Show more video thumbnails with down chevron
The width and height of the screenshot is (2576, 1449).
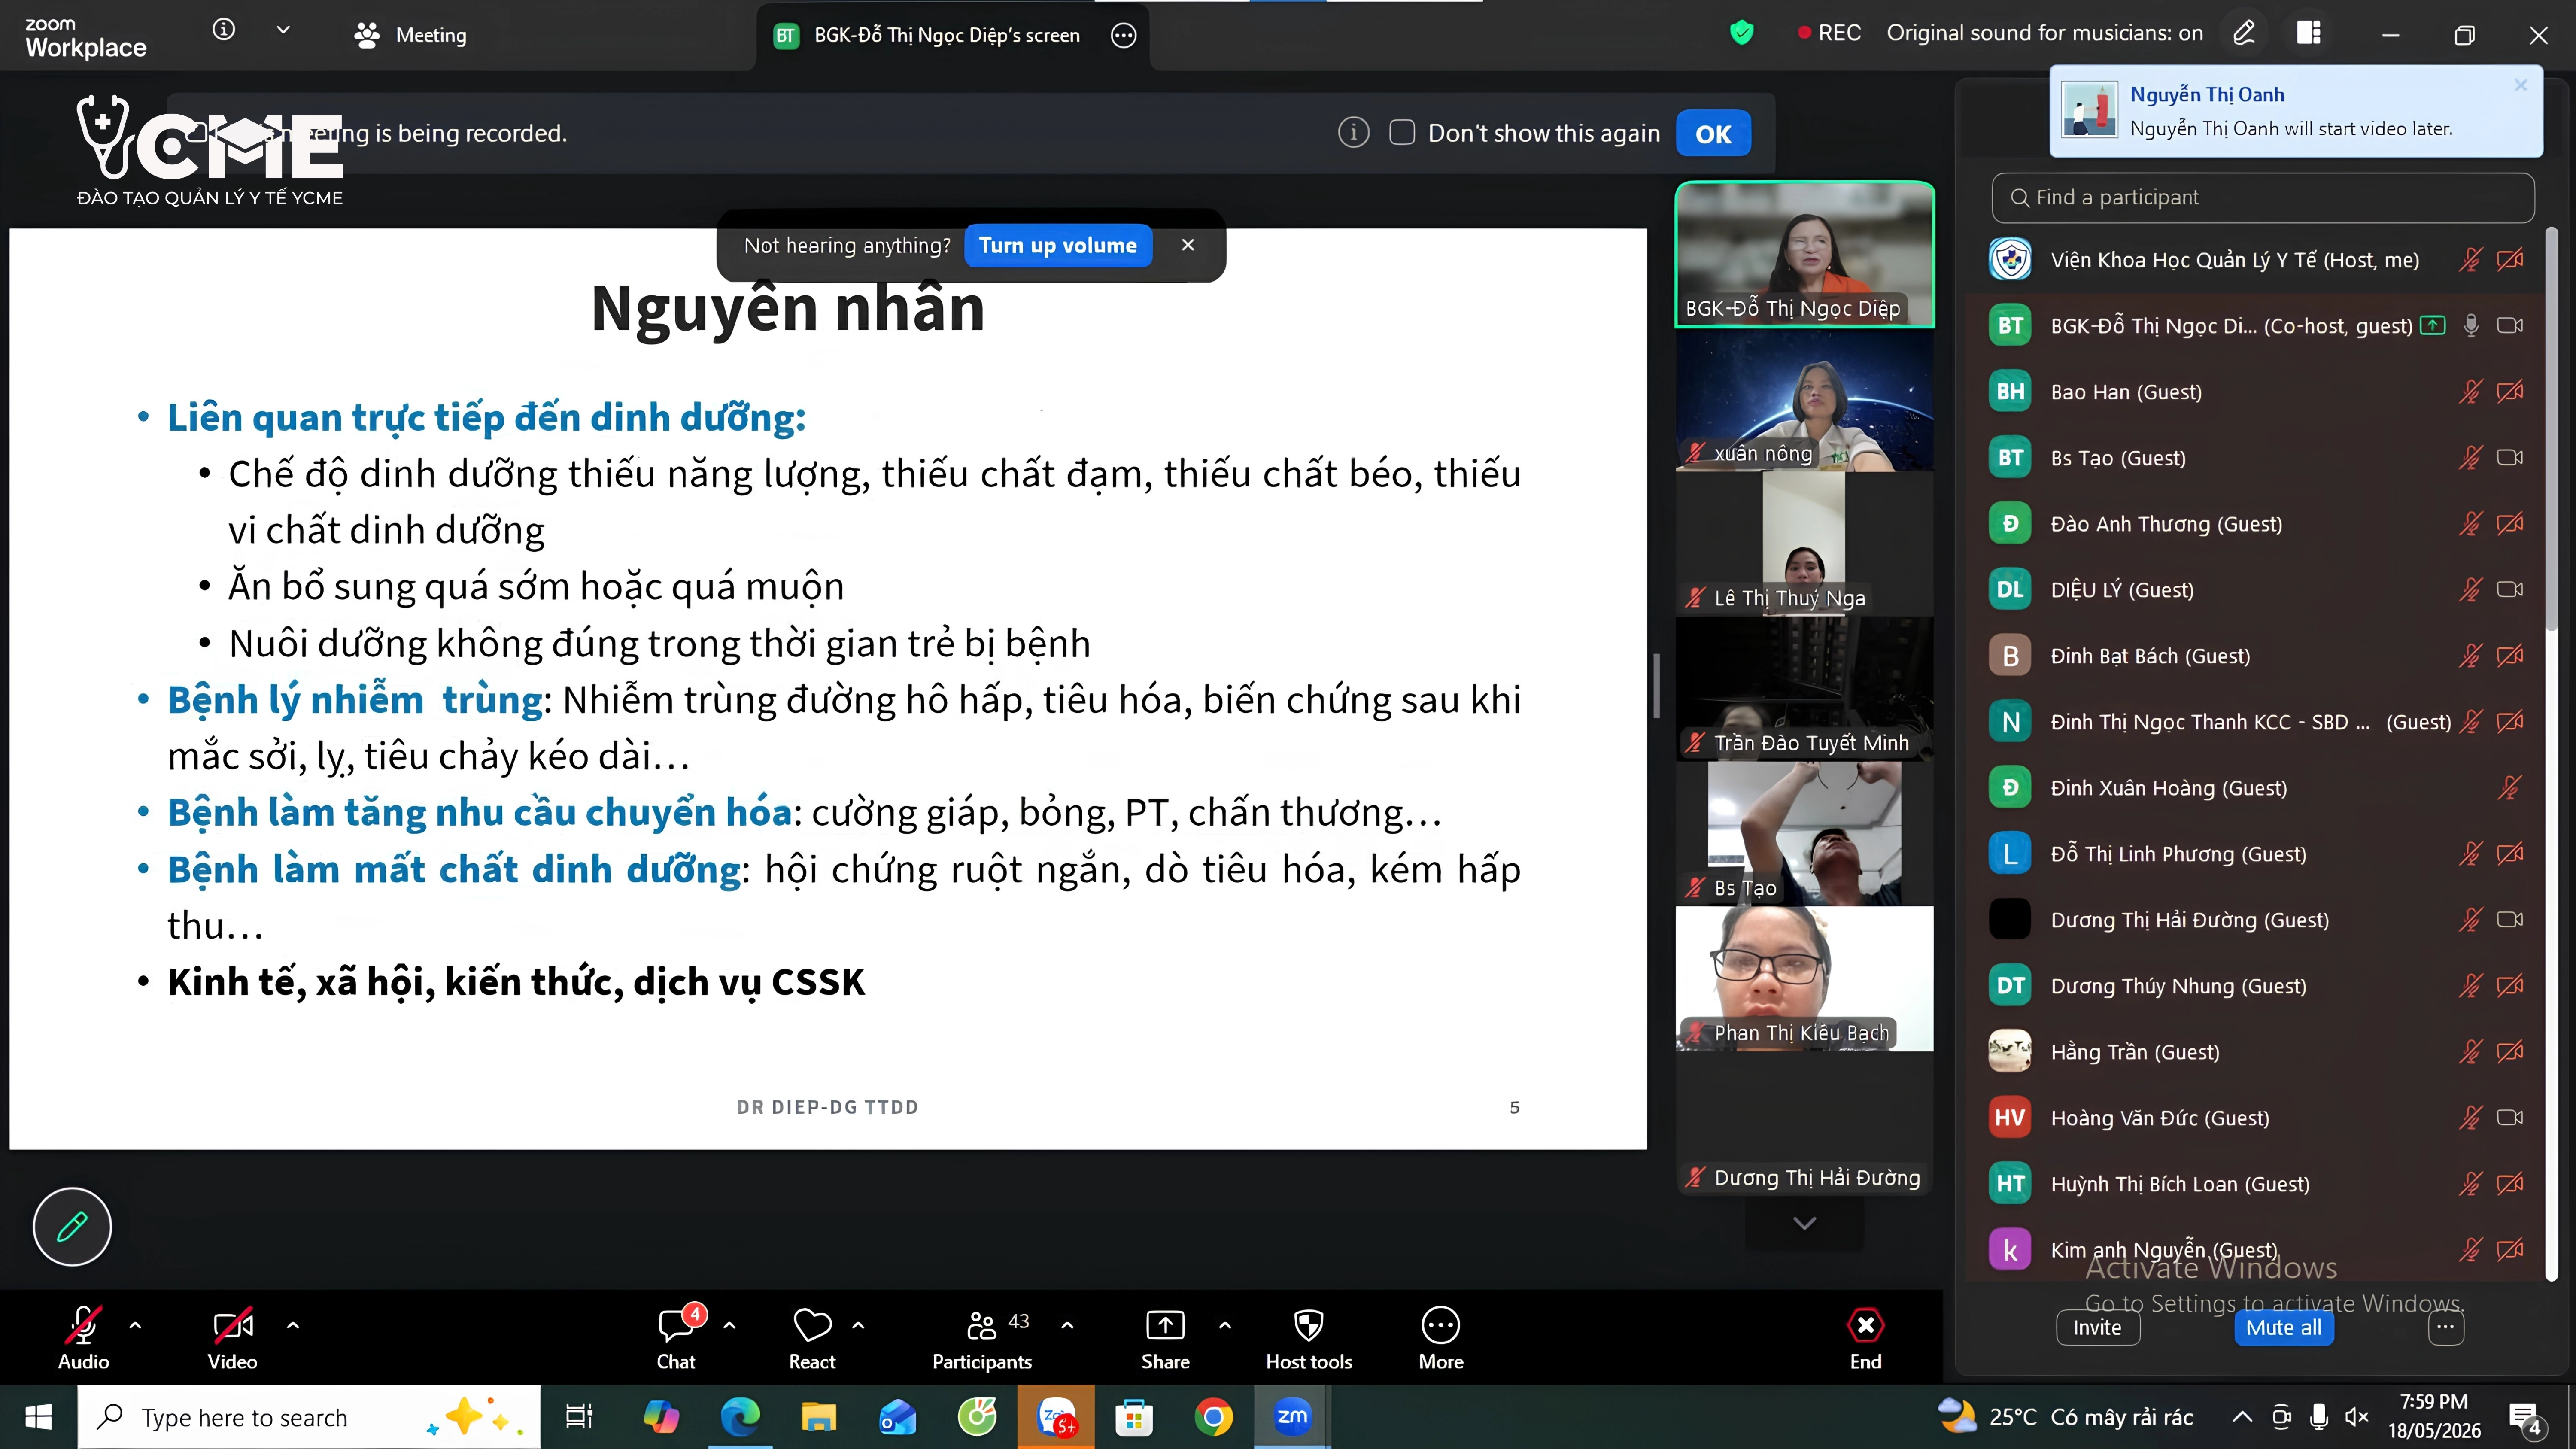tap(1804, 1223)
